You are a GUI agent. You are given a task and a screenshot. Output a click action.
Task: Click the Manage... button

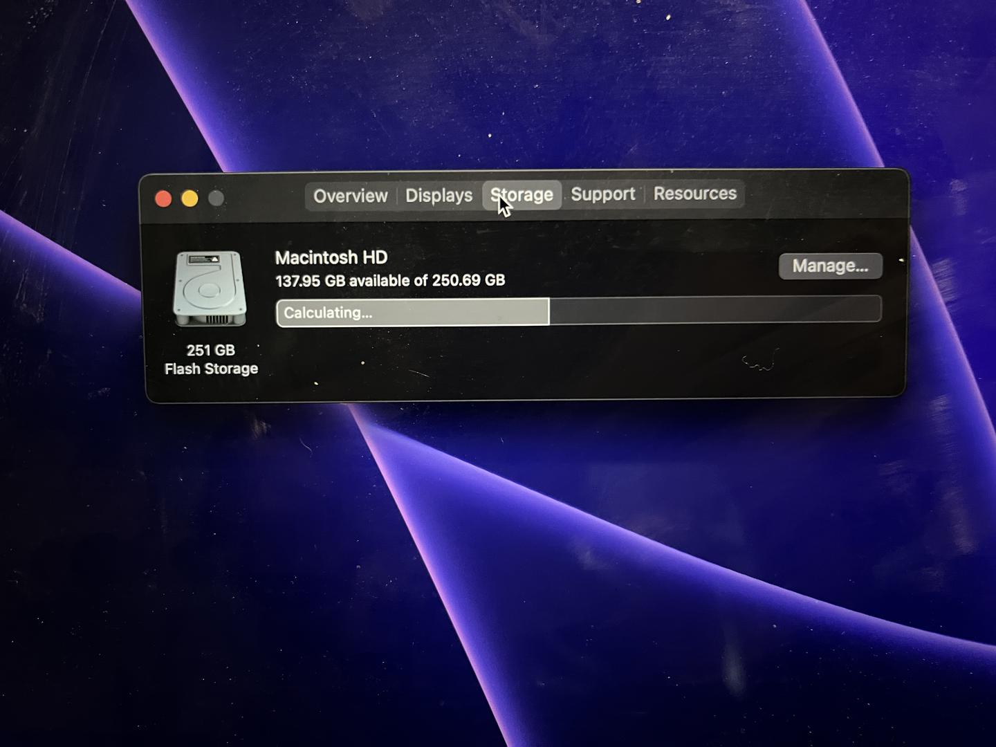(x=830, y=266)
